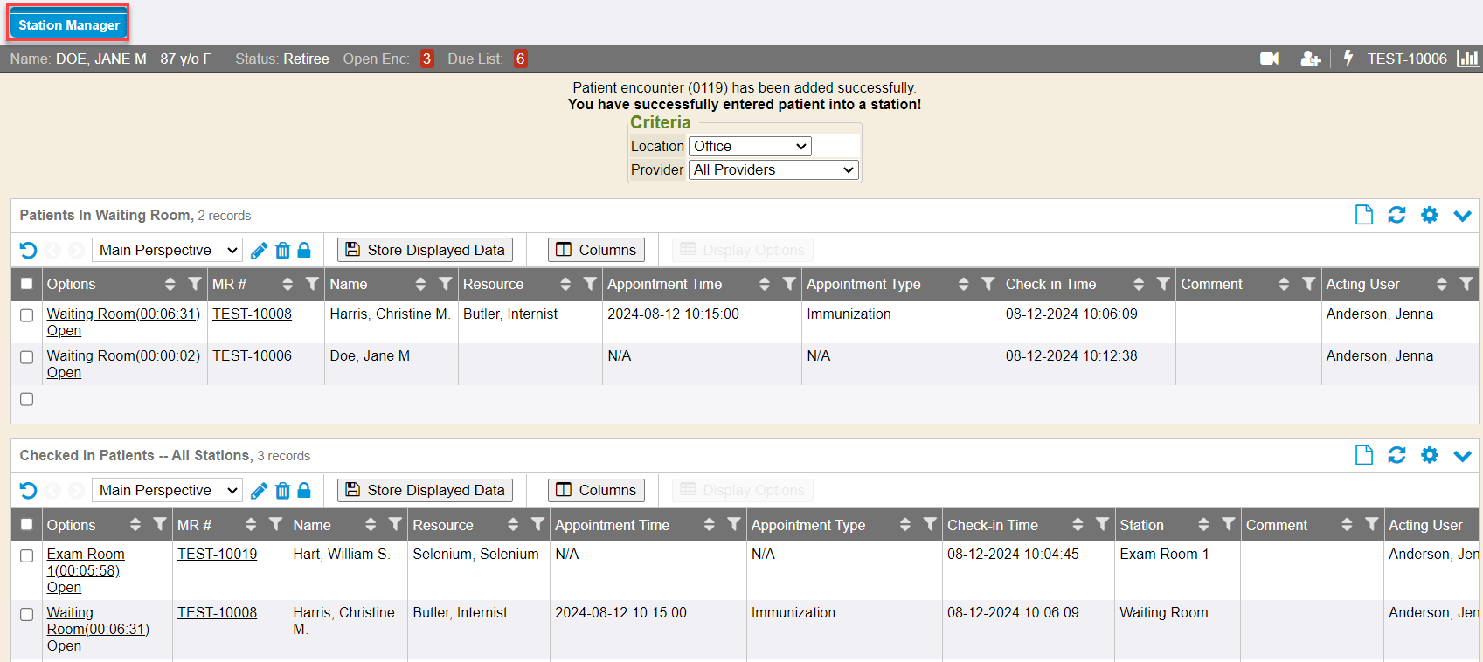Click trash icon in Checked In Patients toolbar
Image resolution: width=1483 pixels, height=662 pixels.
point(282,491)
